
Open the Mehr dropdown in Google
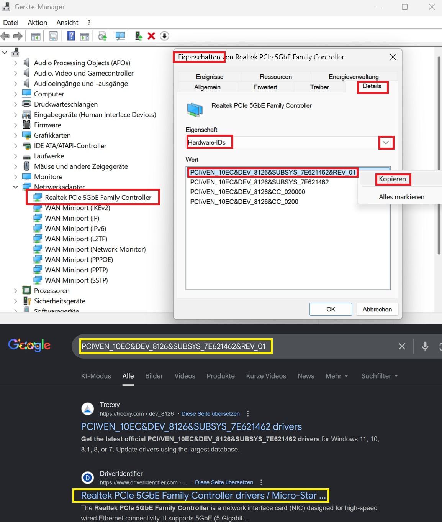337,376
